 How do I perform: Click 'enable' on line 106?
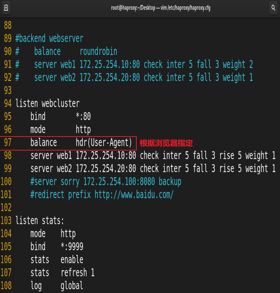pos(72,260)
